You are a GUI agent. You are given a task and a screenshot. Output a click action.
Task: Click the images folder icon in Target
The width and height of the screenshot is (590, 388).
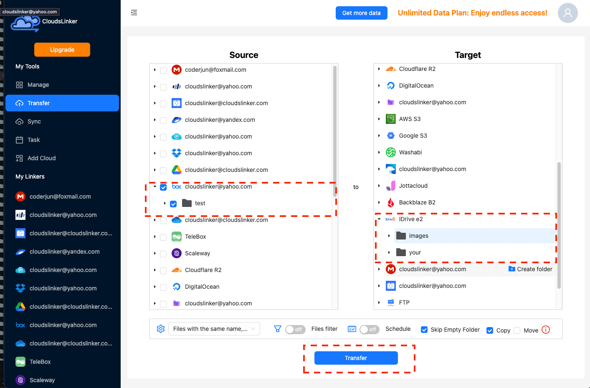[401, 236]
